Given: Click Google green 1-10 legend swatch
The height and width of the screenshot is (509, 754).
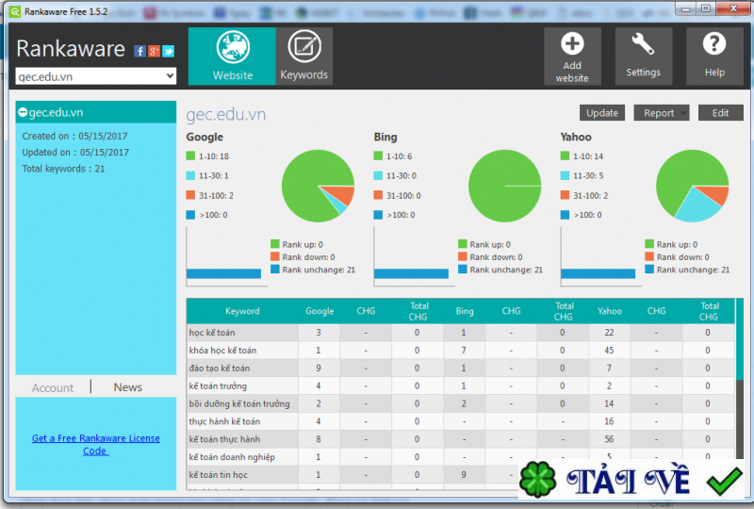Looking at the screenshot, I should (x=190, y=156).
